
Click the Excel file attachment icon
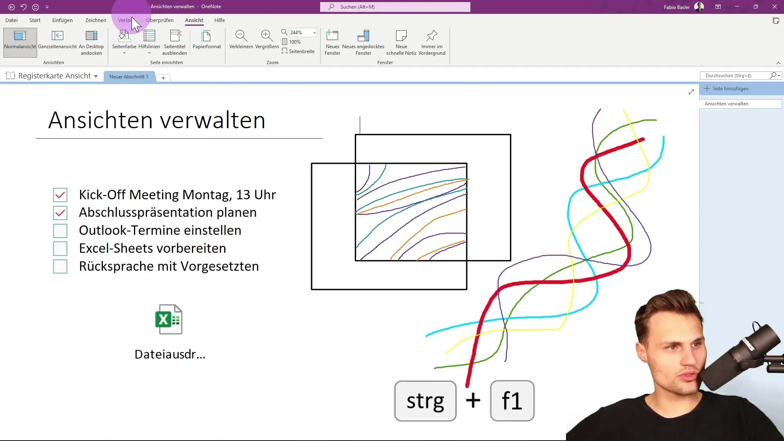click(x=169, y=319)
